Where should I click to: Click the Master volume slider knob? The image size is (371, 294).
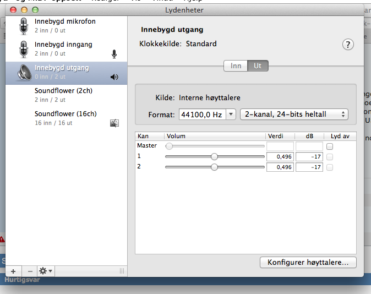point(169,146)
